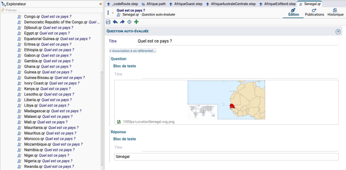Click the save disk icon in toolbar

[x=108, y=22]
